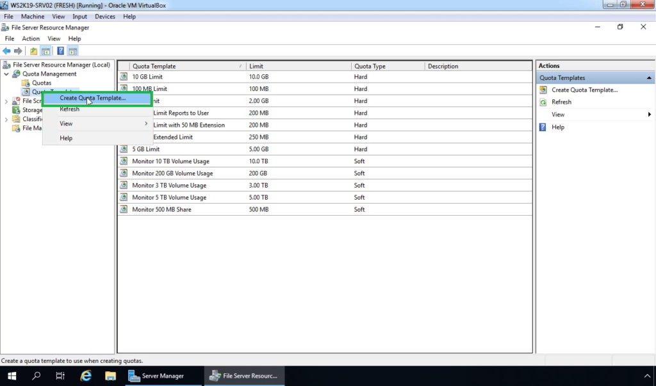
Task: Click the Refresh icon in Actions pane
Action: 543,102
